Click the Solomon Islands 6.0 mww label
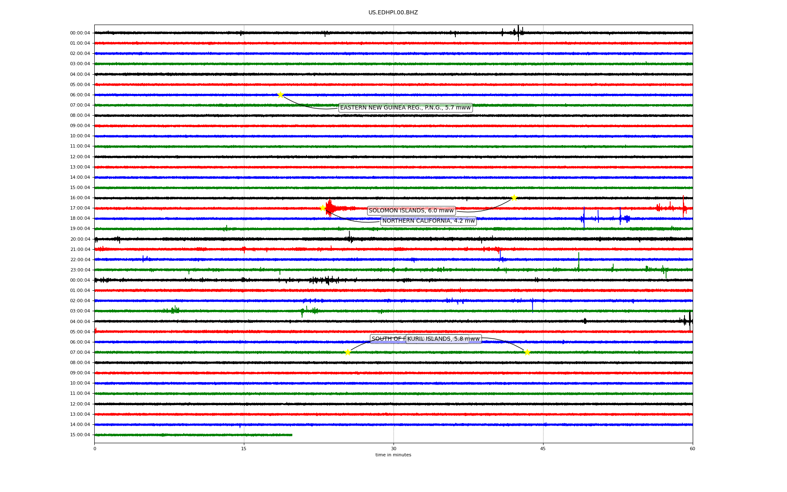The width and height of the screenshot is (787, 492). (x=411, y=211)
